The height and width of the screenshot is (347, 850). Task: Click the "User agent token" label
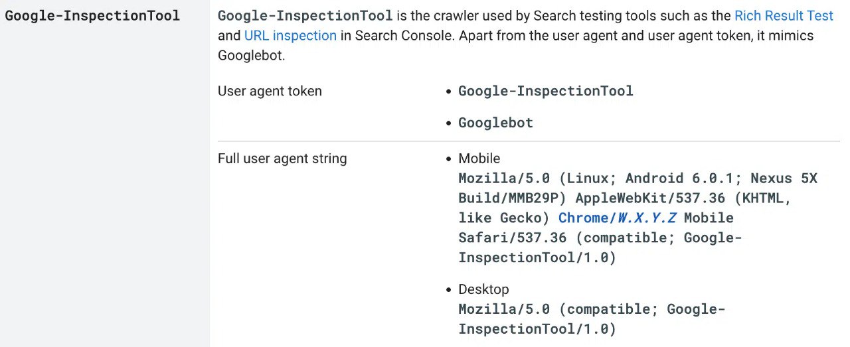click(x=270, y=91)
